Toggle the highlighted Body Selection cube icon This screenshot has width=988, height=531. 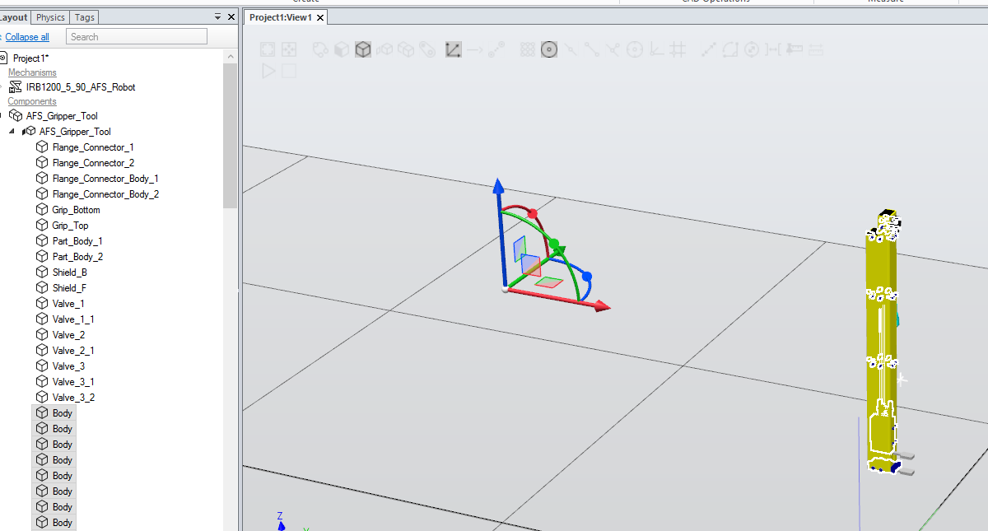[363, 50]
